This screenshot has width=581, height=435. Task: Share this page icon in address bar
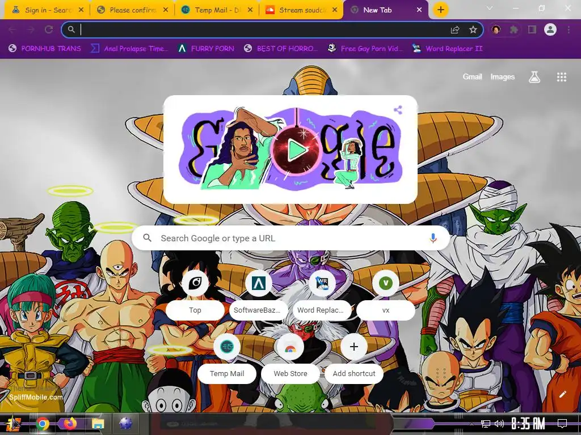tap(455, 29)
